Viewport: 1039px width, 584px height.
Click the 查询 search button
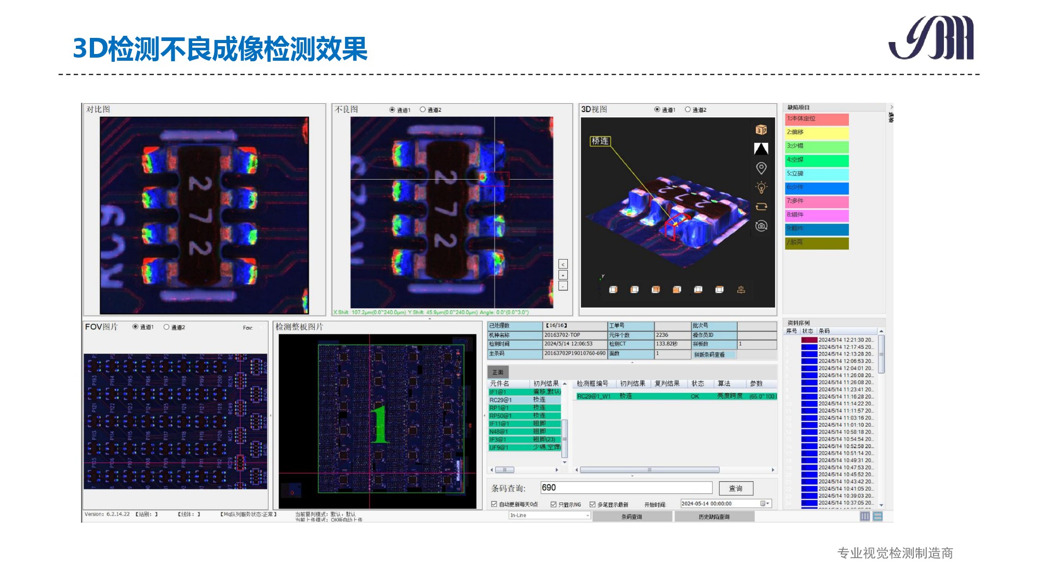[x=736, y=488]
